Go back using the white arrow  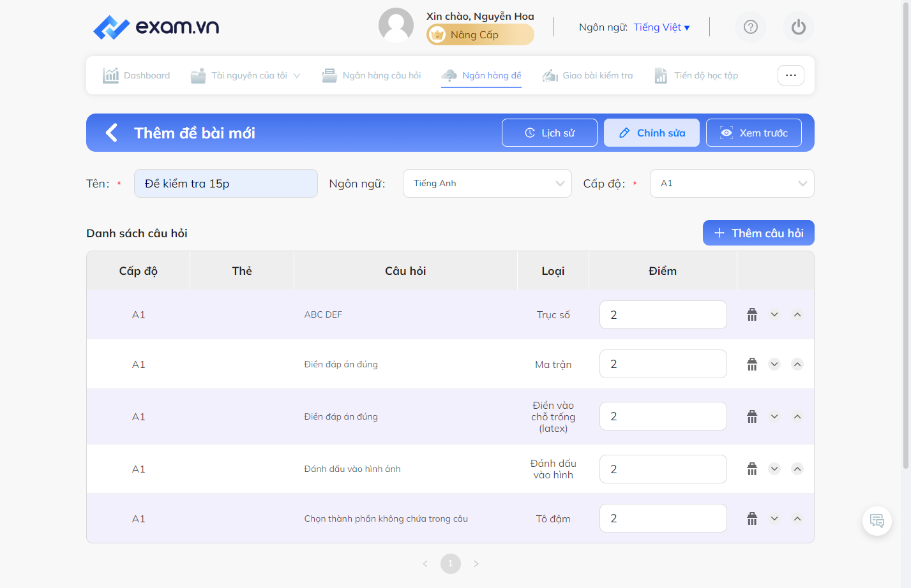[x=112, y=133]
